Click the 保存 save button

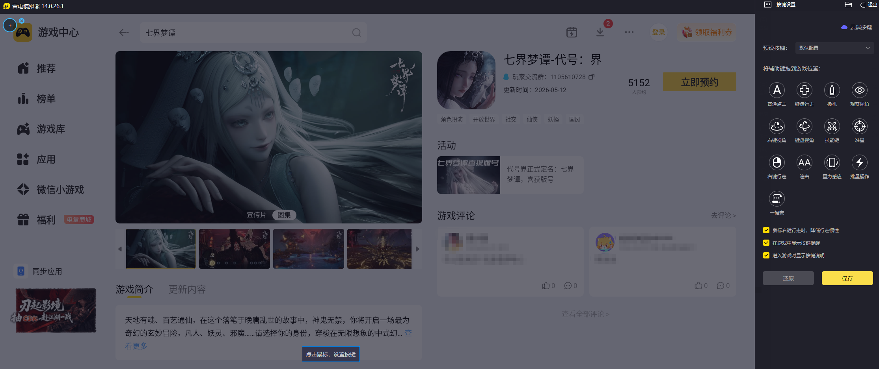pyautogui.click(x=847, y=278)
